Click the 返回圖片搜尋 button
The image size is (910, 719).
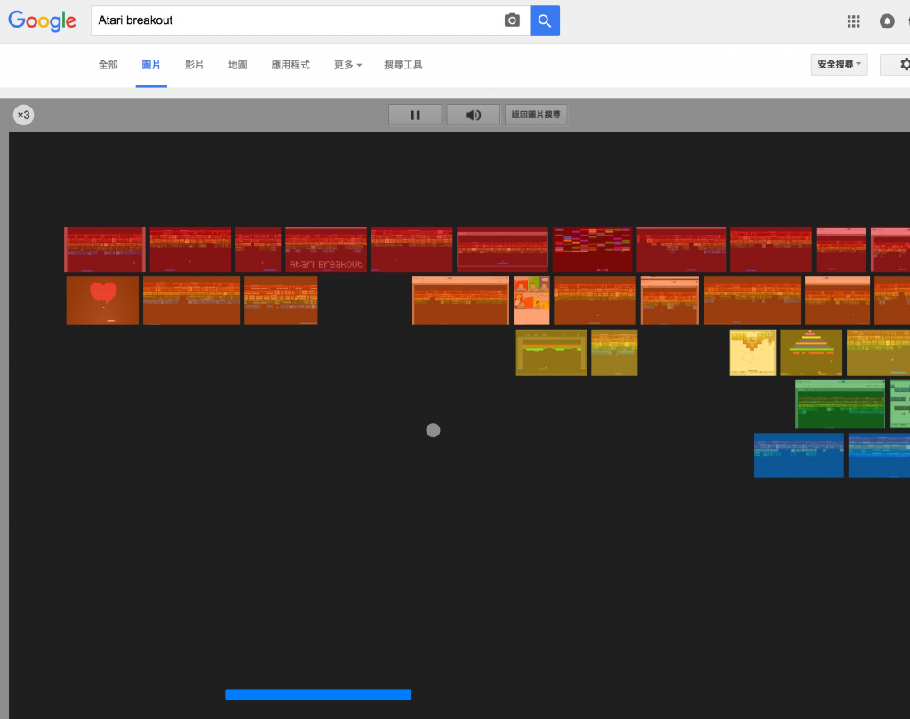click(x=536, y=115)
